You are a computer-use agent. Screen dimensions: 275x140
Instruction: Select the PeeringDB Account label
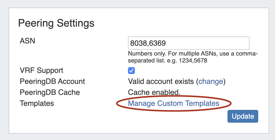click(52, 81)
